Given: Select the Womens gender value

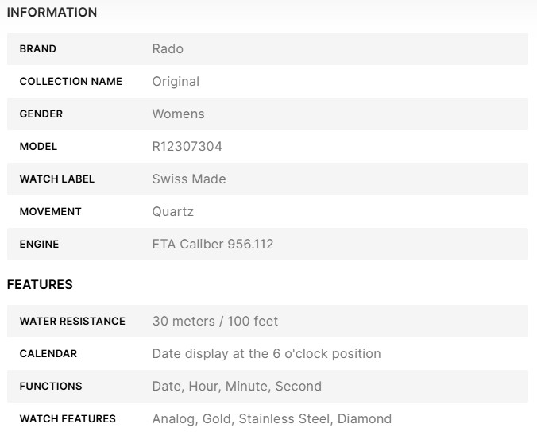Looking at the screenshot, I should tap(178, 114).
